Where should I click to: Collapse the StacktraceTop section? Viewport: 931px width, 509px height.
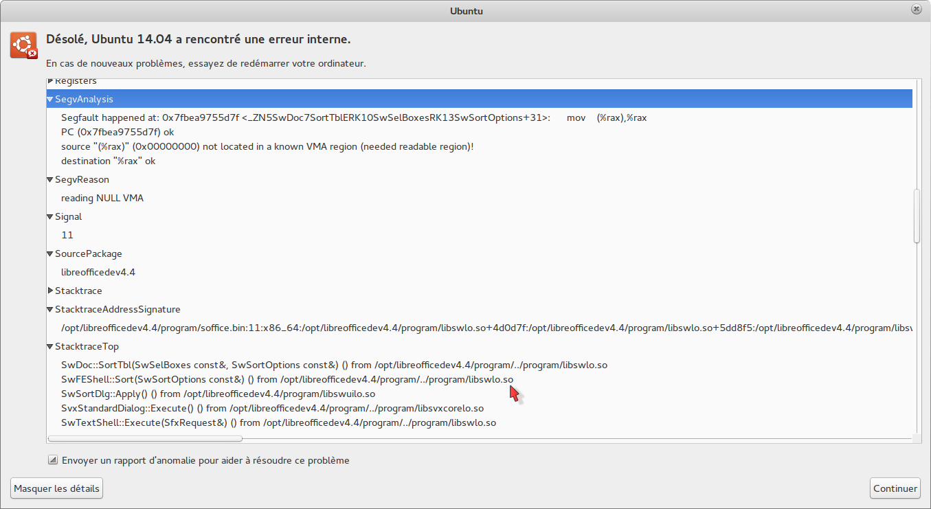pyautogui.click(x=50, y=347)
